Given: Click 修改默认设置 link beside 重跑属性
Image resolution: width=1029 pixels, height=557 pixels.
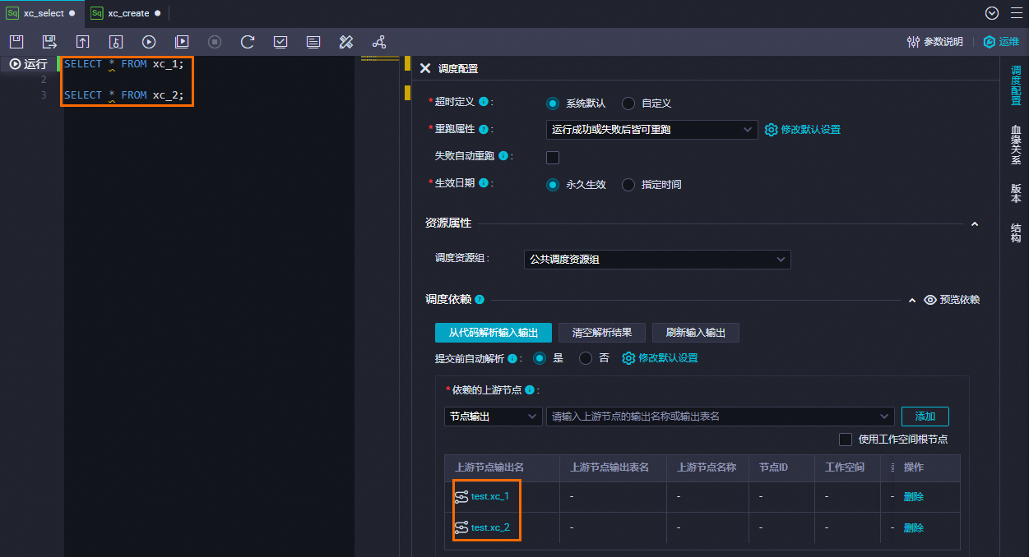Looking at the screenshot, I should click(x=810, y=130).
